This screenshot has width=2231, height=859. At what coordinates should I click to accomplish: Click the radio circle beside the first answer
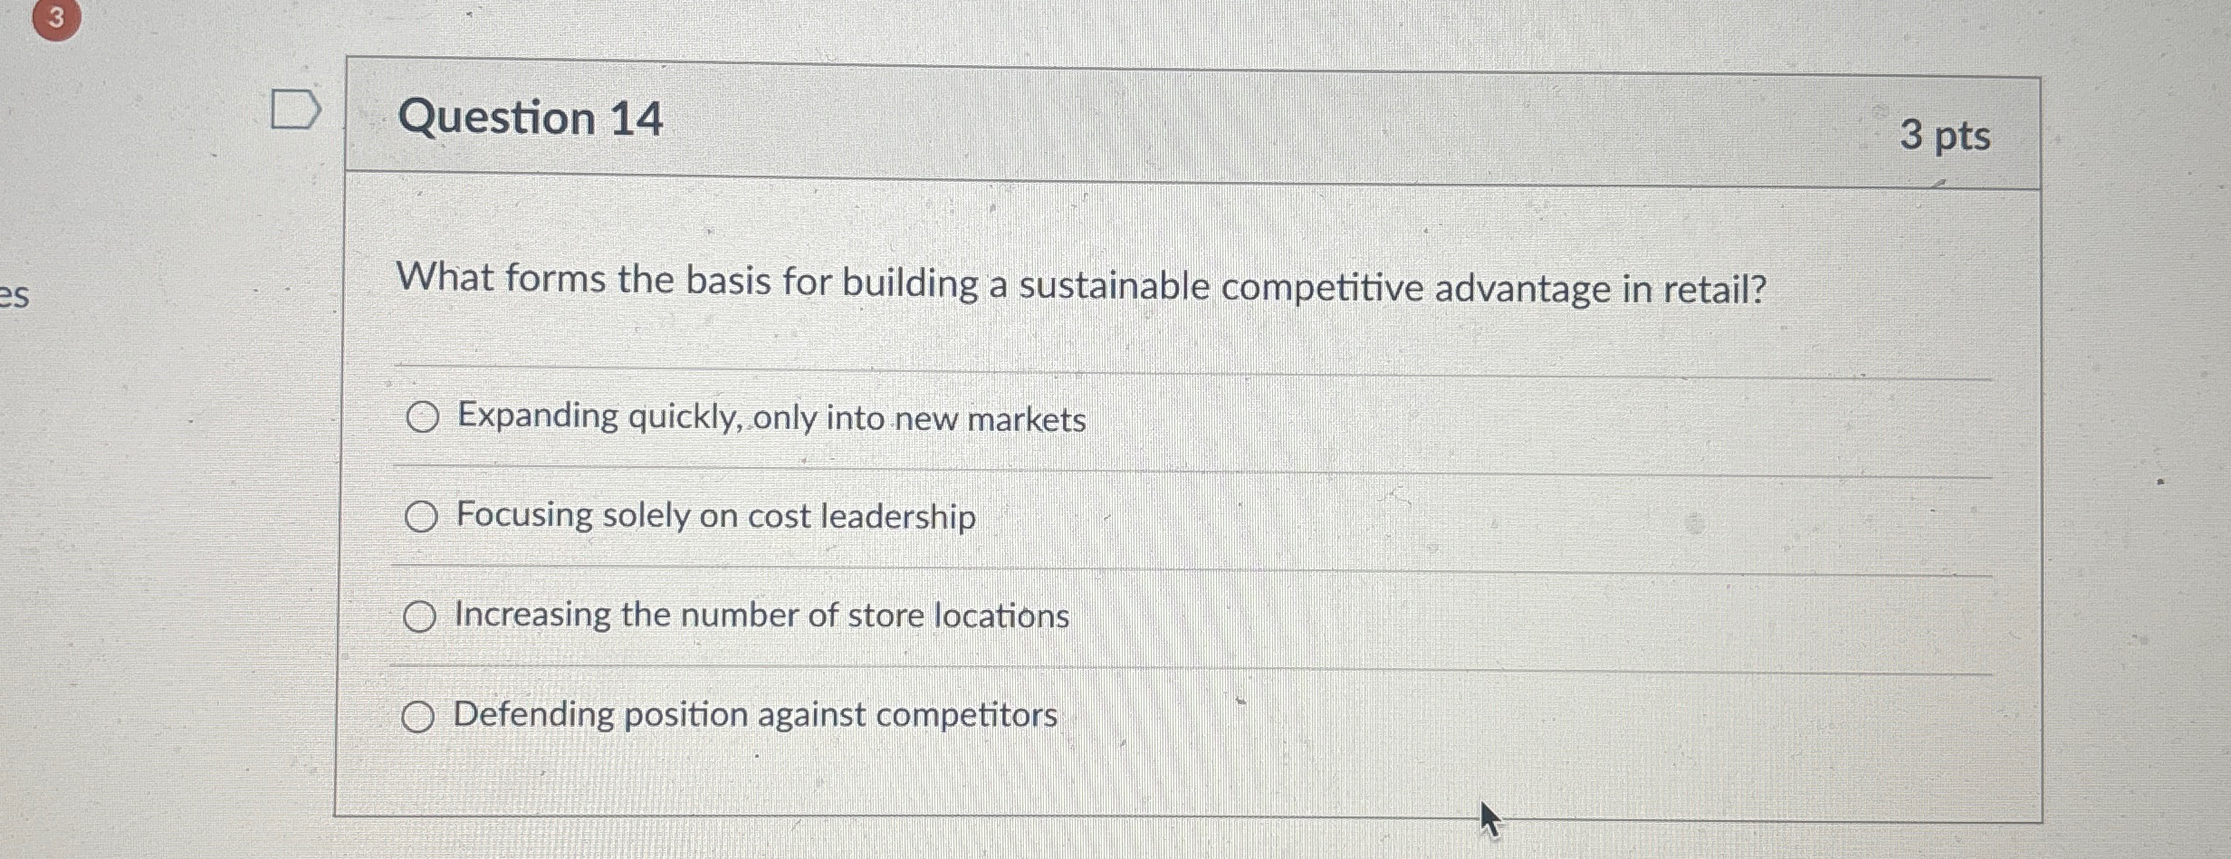coord(422,418)
